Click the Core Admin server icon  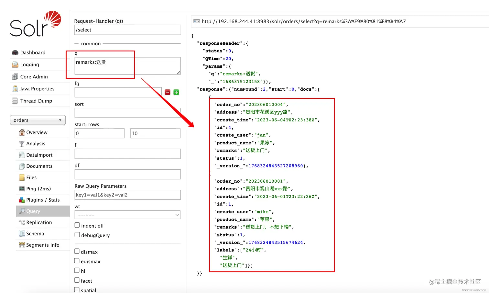15,77
